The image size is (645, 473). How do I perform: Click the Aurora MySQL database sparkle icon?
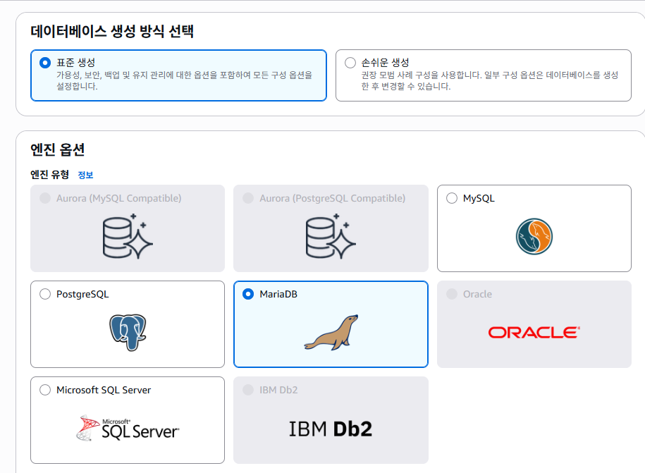pyautogui.click(x=128, y=236)
